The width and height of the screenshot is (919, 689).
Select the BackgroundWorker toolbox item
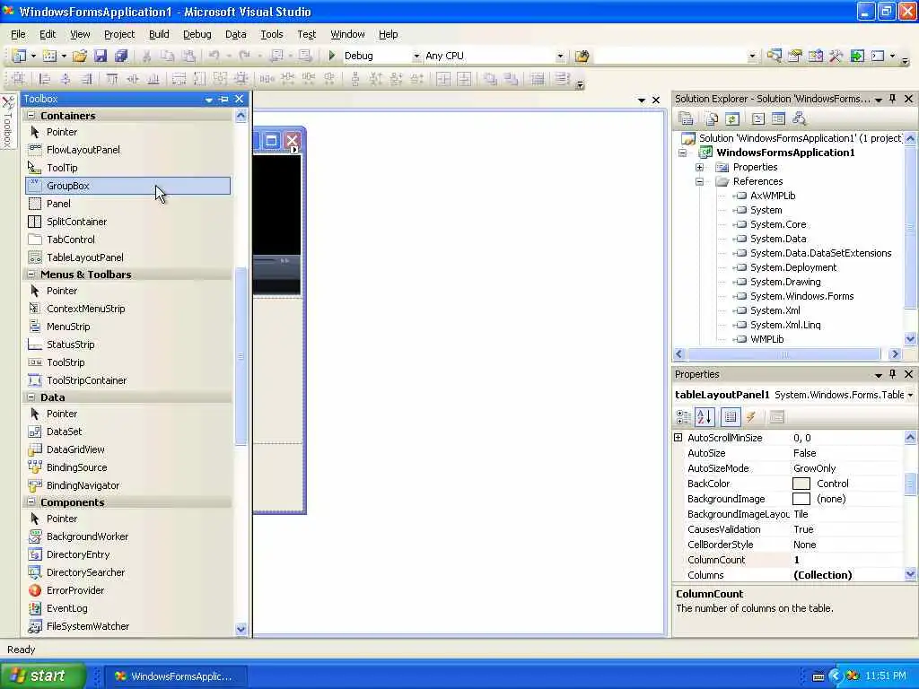click(127, 536)
